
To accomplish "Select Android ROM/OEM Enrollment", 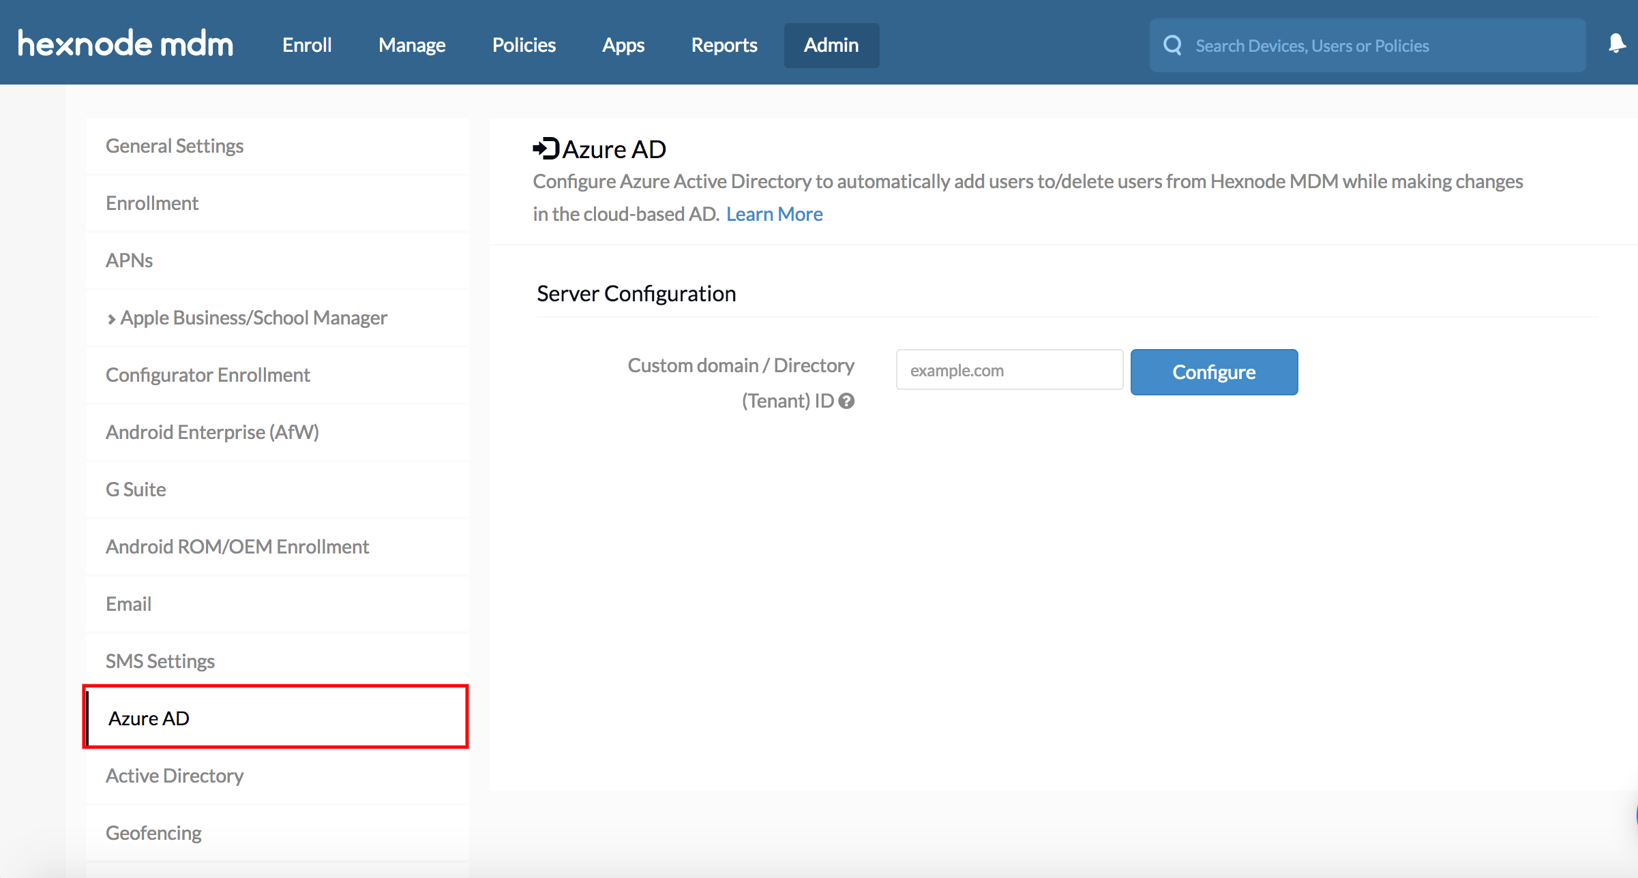I will pyautogui.click(x=277, y=547).
